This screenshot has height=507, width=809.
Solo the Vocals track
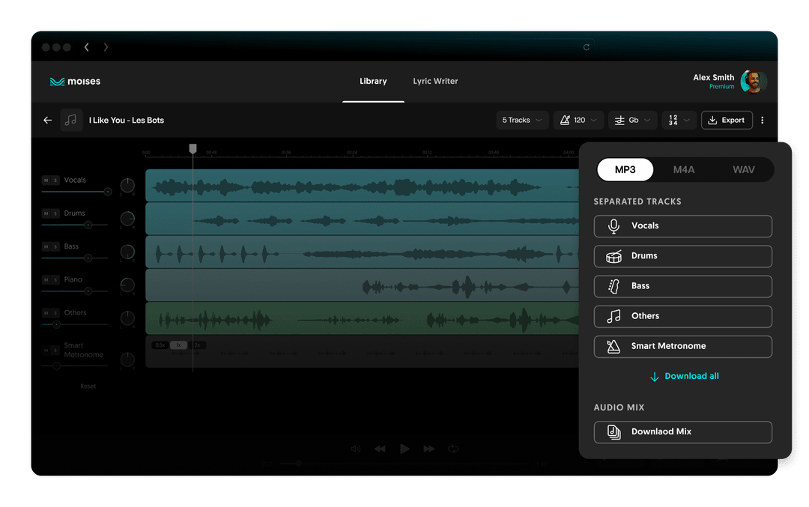tap(55, 180)
